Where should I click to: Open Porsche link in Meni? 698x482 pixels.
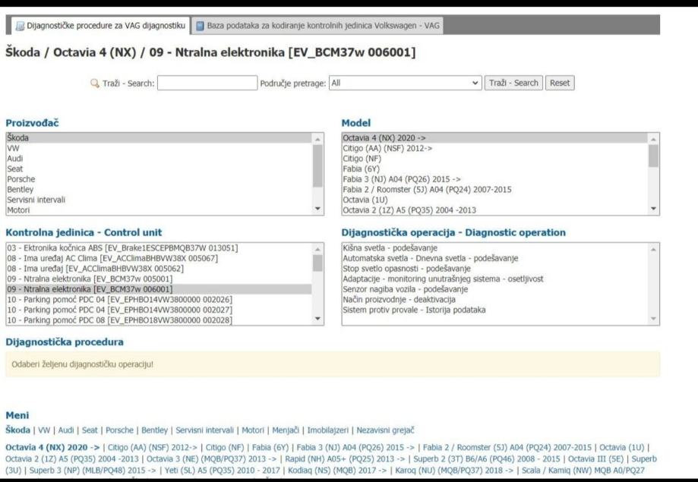click(120, 430)
